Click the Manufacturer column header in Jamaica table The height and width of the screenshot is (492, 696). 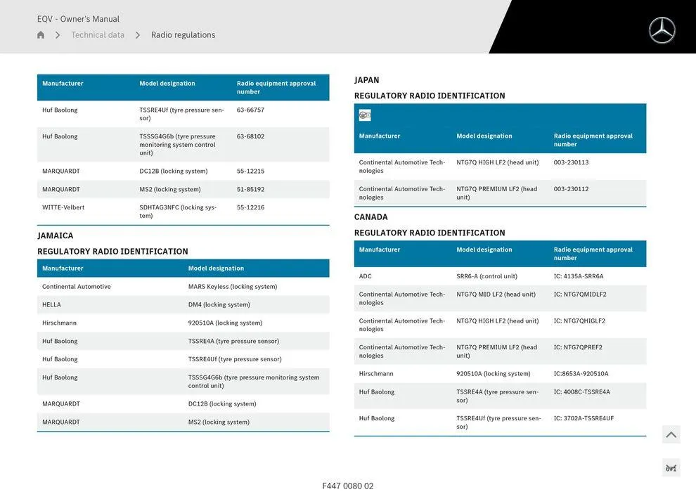pyautogui.click(x=63, y=267)
